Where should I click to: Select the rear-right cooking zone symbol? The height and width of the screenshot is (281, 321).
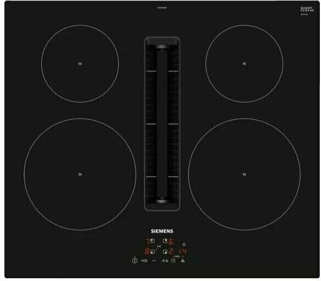coord(165,241)
